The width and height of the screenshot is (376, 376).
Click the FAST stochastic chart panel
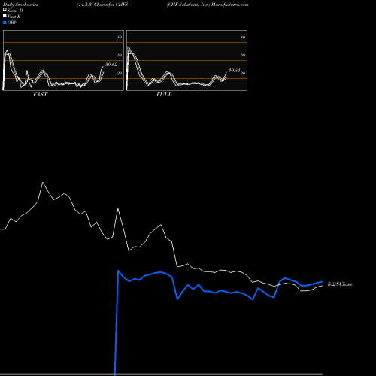click(x=63, y=60)
